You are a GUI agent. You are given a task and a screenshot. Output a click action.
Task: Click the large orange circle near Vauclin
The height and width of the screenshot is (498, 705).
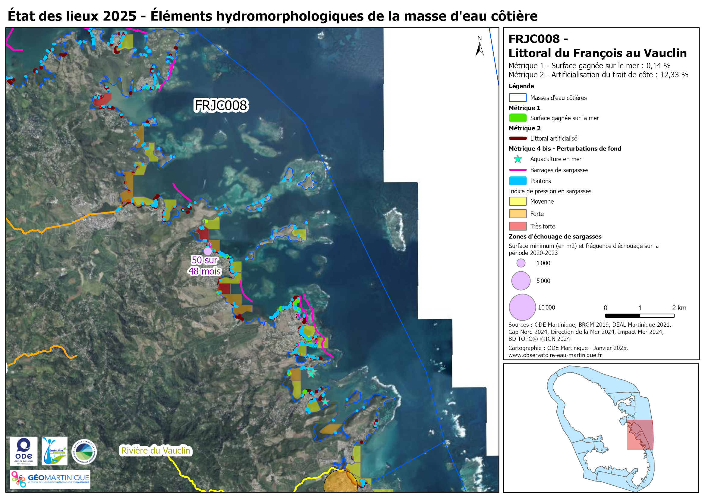(340, 482)
